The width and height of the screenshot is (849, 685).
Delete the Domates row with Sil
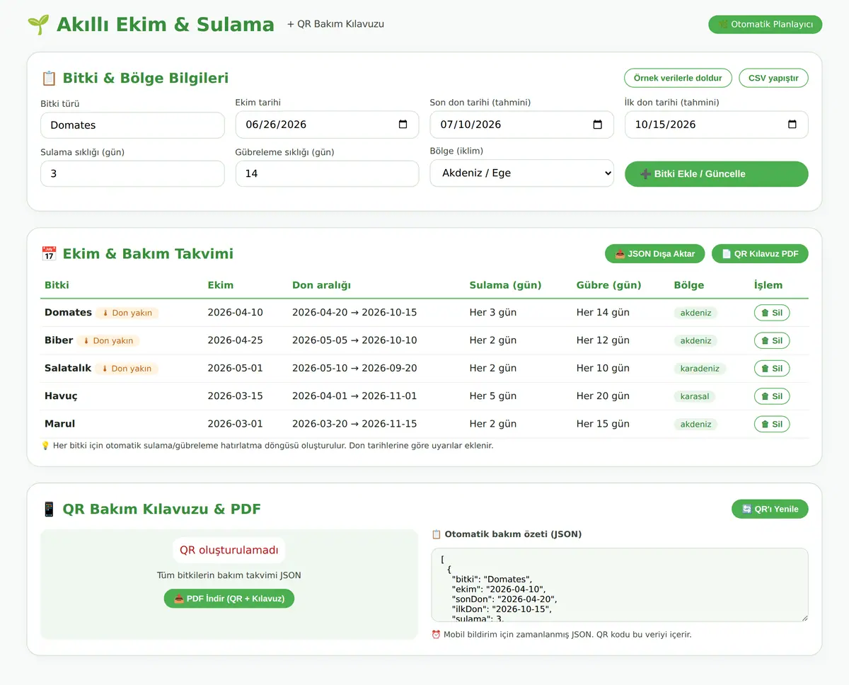[772, 313]
